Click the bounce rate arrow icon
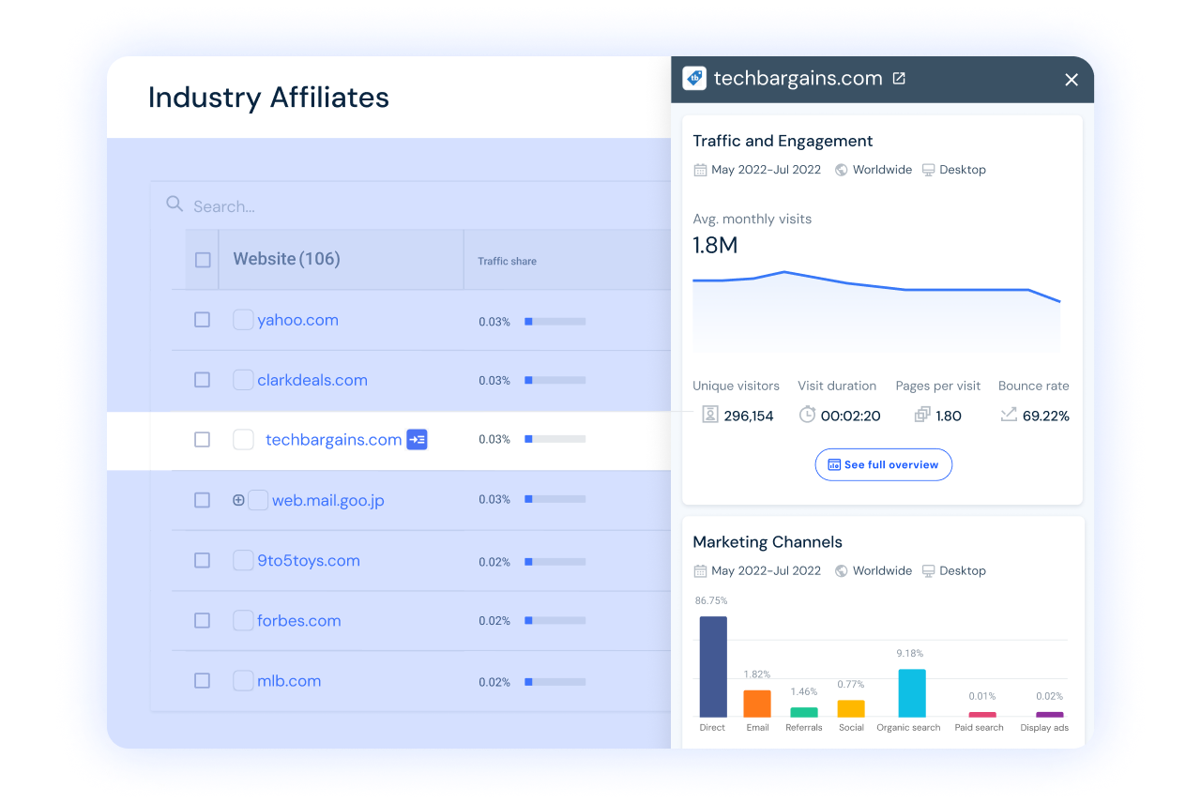Image resolution: width=1201 pixels, height=803 pixels. pos(1009,415)
